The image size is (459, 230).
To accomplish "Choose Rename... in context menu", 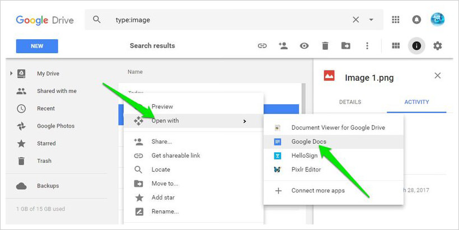I will [x=194, y=212].
